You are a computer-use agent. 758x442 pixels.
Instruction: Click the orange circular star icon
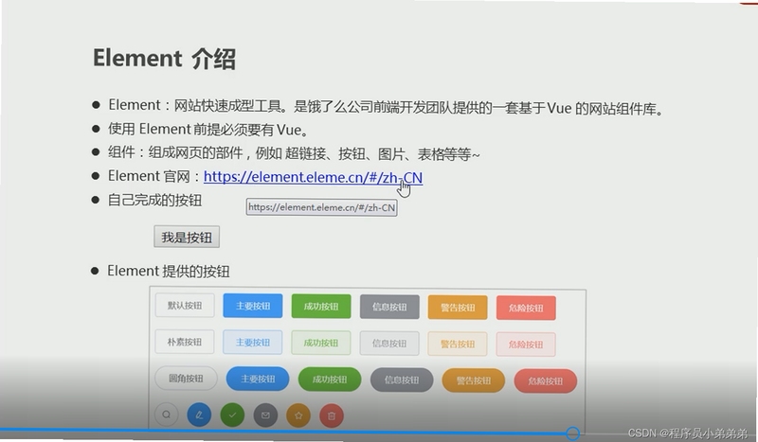tap(298, 415)
